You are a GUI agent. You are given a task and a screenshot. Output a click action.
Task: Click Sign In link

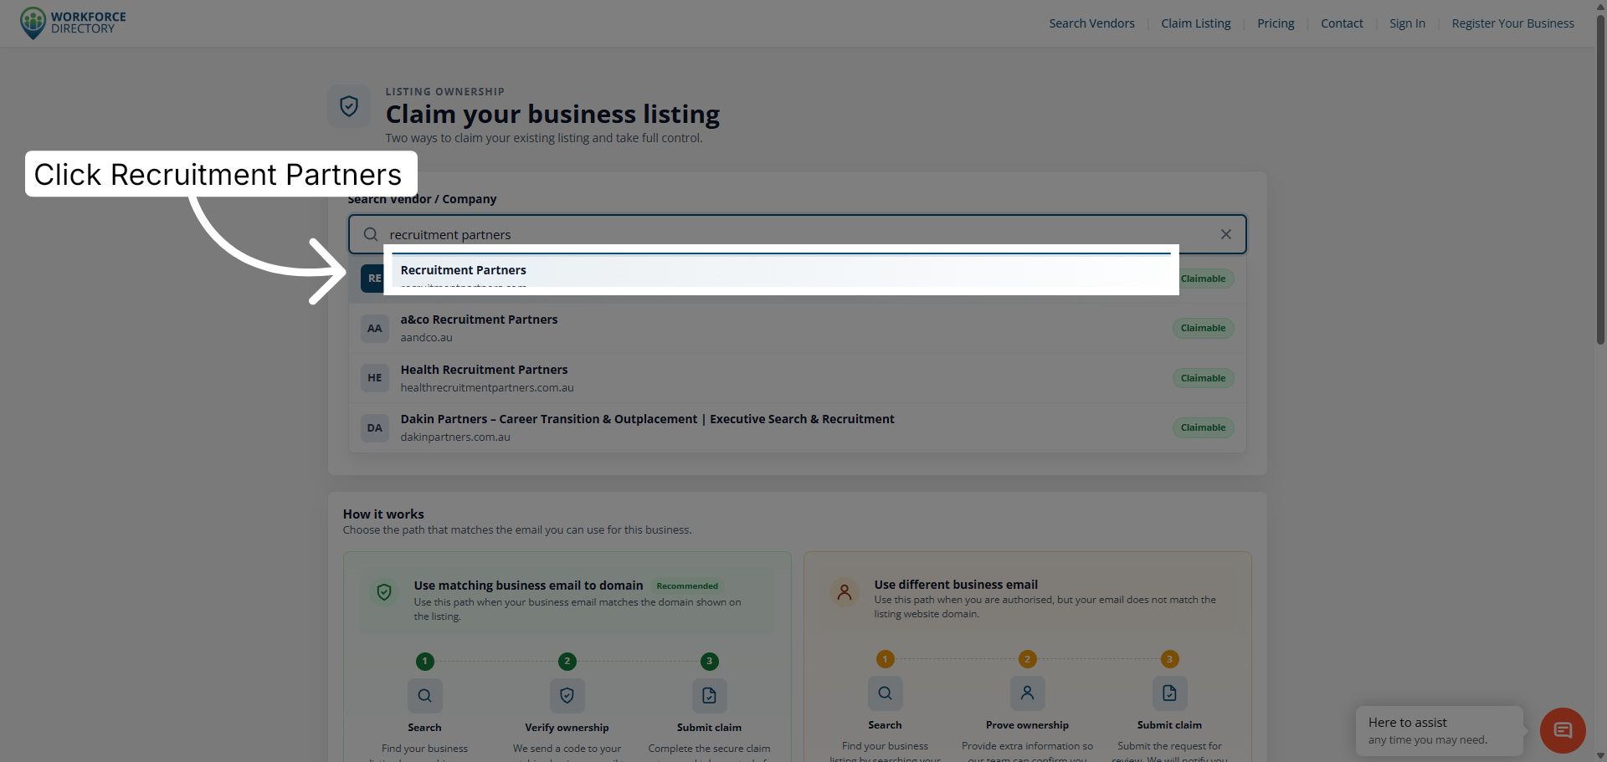click(x=1407, y=23)
